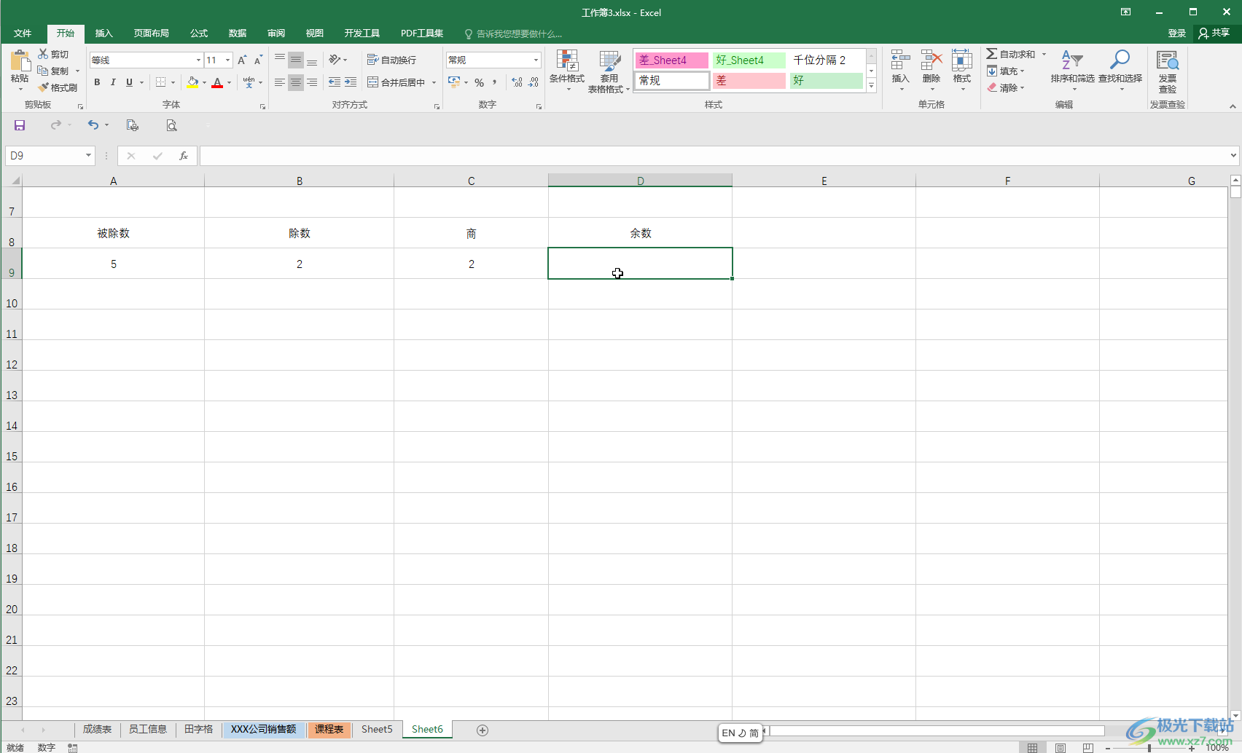Expand the cell styles gallery
Screen dimensions: 1242x753
click(x=871, y=86)
